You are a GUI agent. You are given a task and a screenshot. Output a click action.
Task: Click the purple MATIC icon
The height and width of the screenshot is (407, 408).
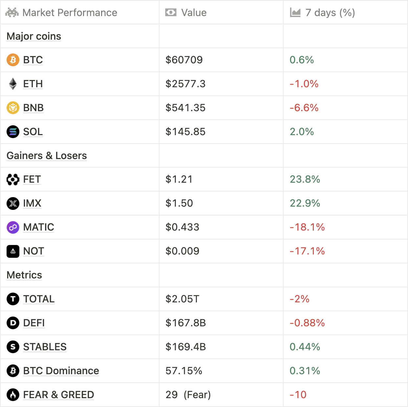coord(13,227)
